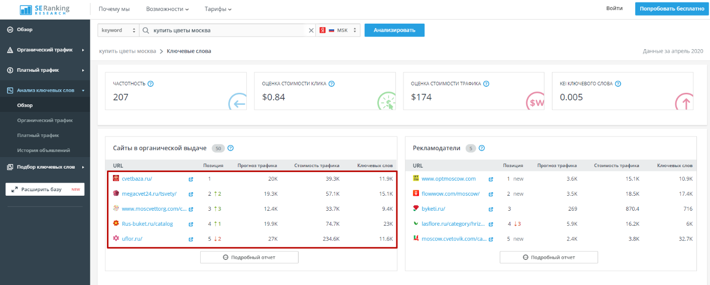
Task: Click help icon next to Оценка стоимости трафика
Action: click(x=486, y=84)
